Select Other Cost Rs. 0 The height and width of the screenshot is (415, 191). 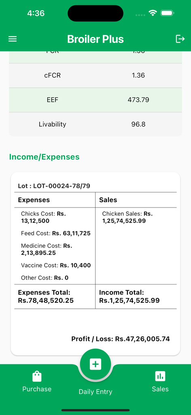click(45, 278)
